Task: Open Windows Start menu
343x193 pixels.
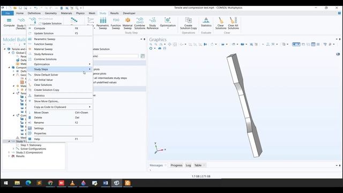Action: click(6, 183)
